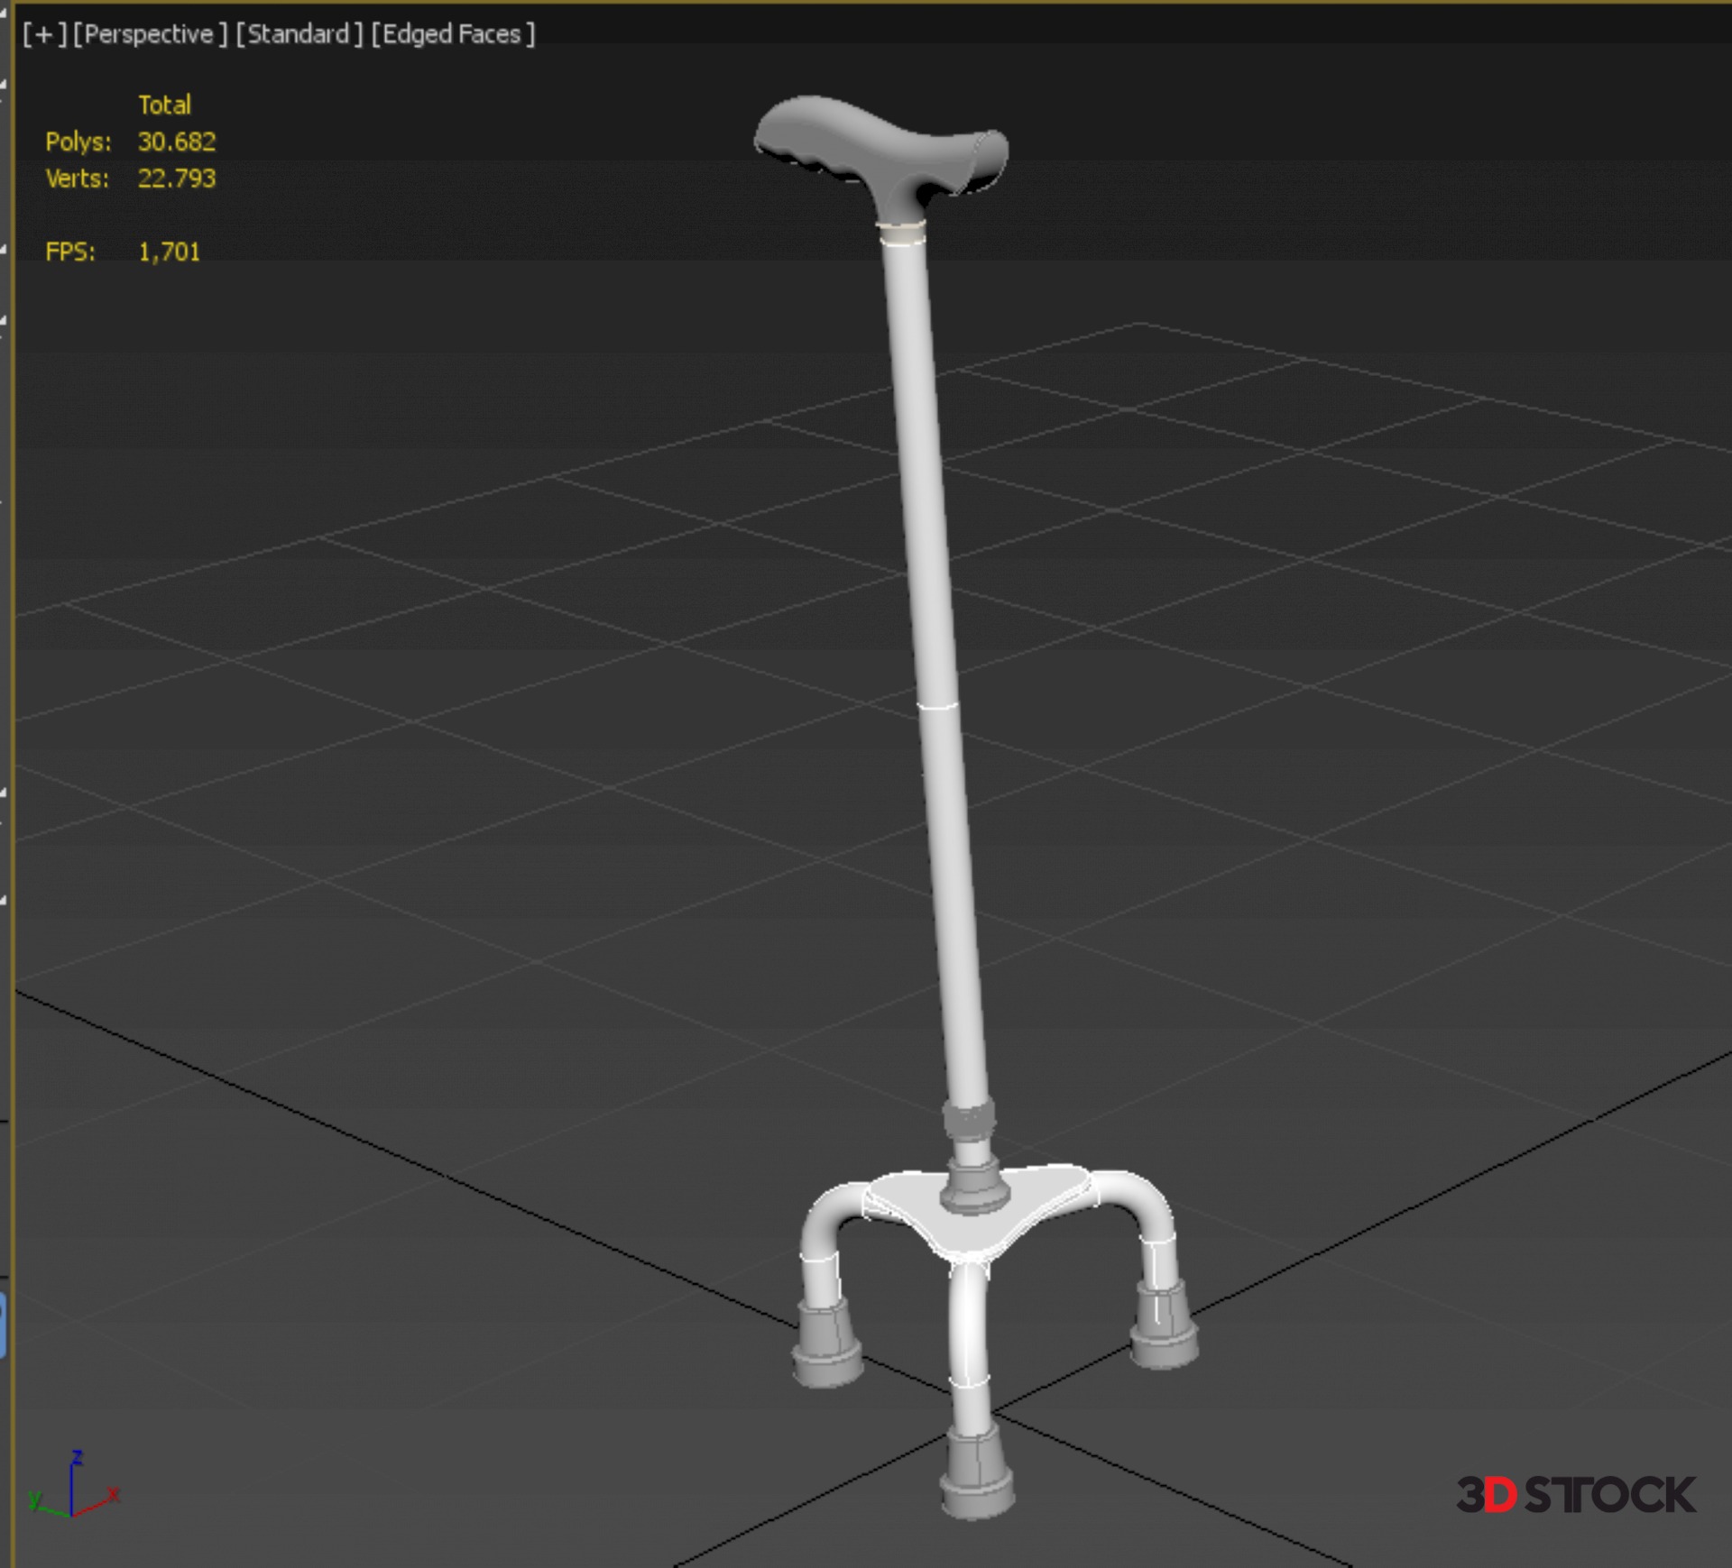This screenshot has width=1732, height=1568.
Task: Click the Polys count value 30.682
Action: click(177, 142)
